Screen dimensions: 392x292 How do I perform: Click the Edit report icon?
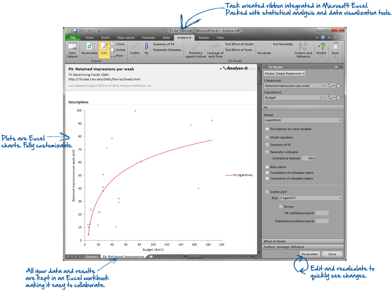click(x=104, y=49)
